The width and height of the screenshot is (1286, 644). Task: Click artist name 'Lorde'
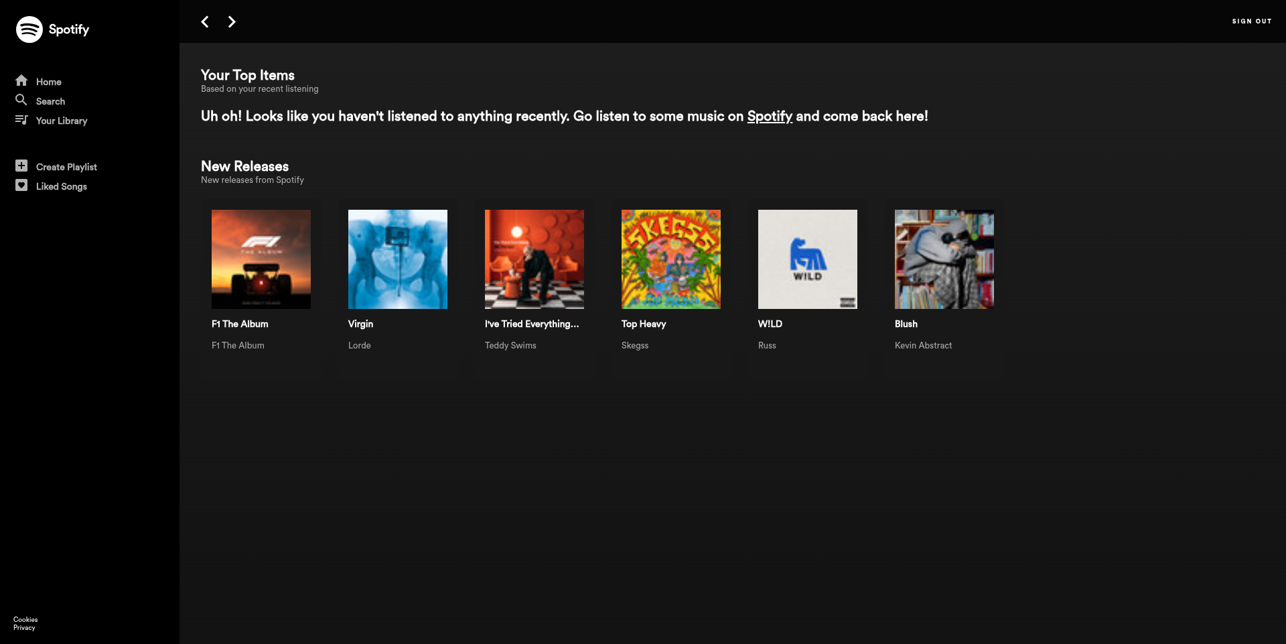(360, 345)
